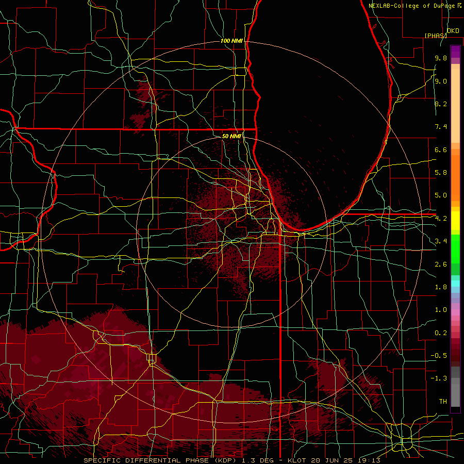This screenshot has width=464, height=464.
Task: Click the 50 NMI range ring label
Action: (231, 136)
